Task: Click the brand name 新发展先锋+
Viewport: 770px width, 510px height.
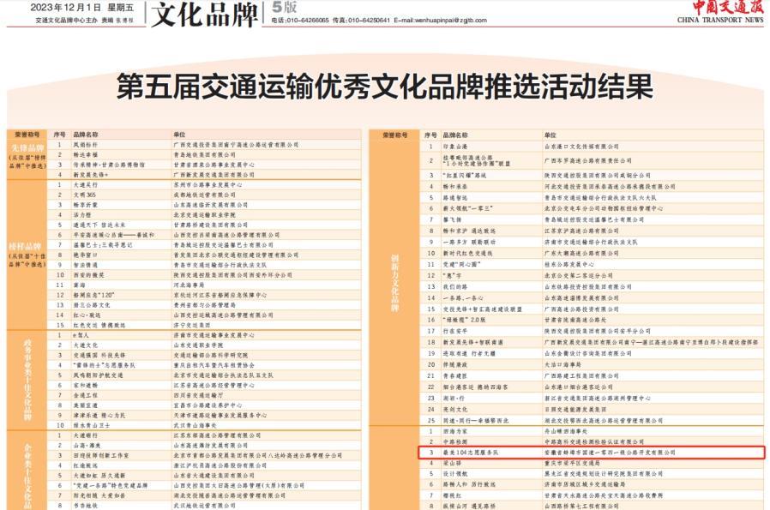Action: click(x=91, y=175)
